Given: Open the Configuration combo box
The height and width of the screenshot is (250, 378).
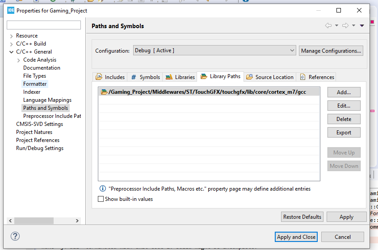Looking at the screenshot, I should point(214,50).
